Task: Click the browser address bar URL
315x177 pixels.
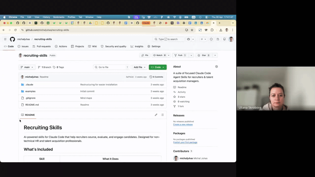Action: point(47,30)
